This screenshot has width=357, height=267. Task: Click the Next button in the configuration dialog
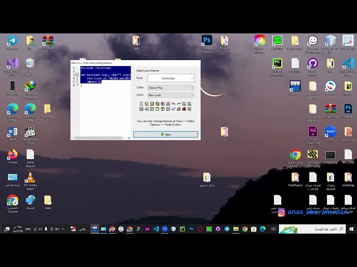166,135
